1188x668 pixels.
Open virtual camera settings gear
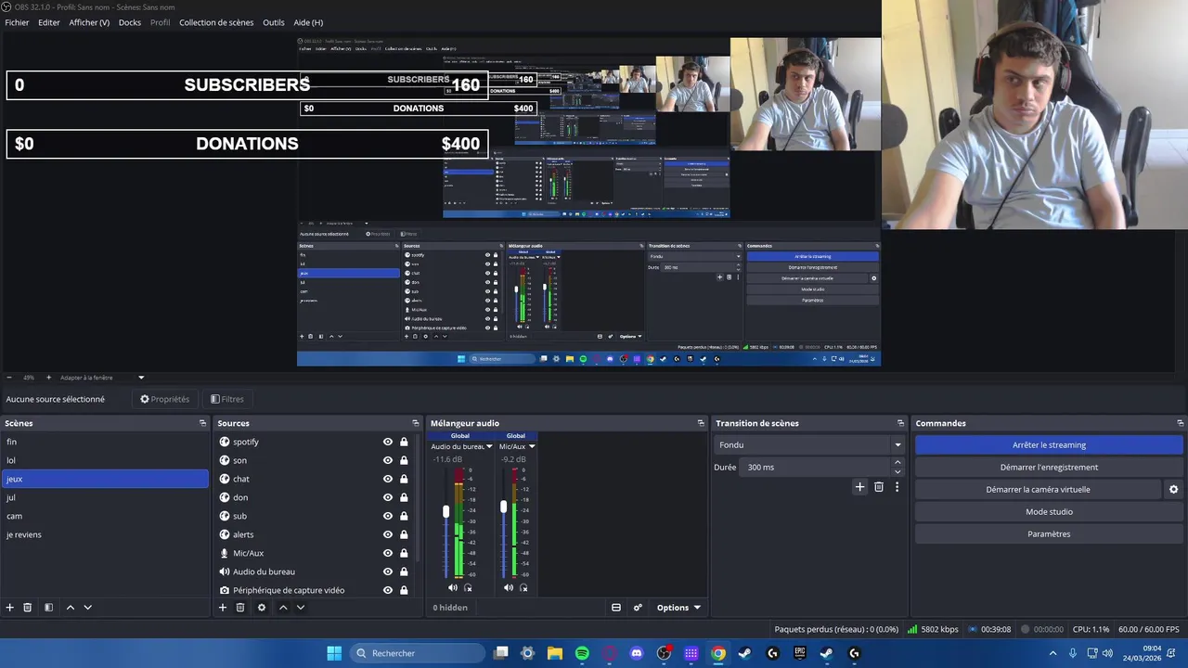[x=1173, y=489]
